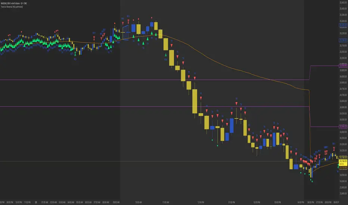Click the 25,000.00 price axis label

tap(343, 58)
